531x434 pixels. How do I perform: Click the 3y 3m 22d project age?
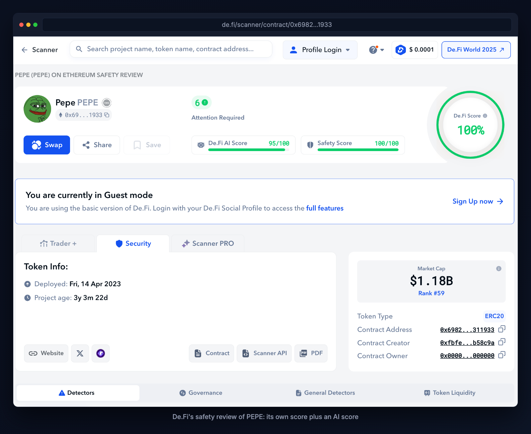click(x=91, y=298)
